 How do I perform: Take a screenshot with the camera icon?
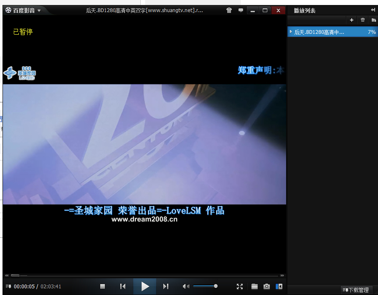click(266, 286)
